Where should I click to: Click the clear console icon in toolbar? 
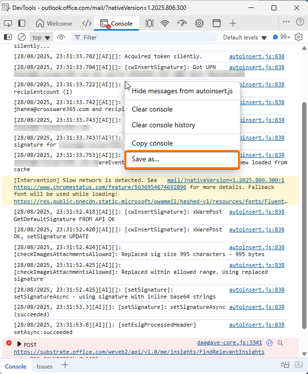22,37
